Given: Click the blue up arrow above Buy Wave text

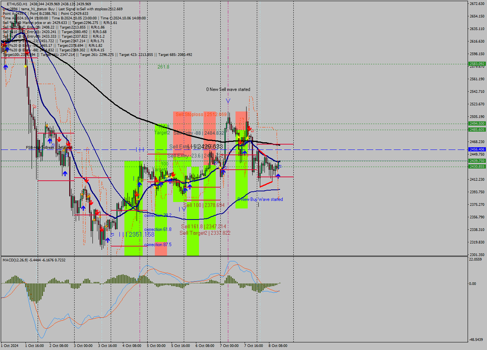Looking at the screenshot, I should [278, 176].
